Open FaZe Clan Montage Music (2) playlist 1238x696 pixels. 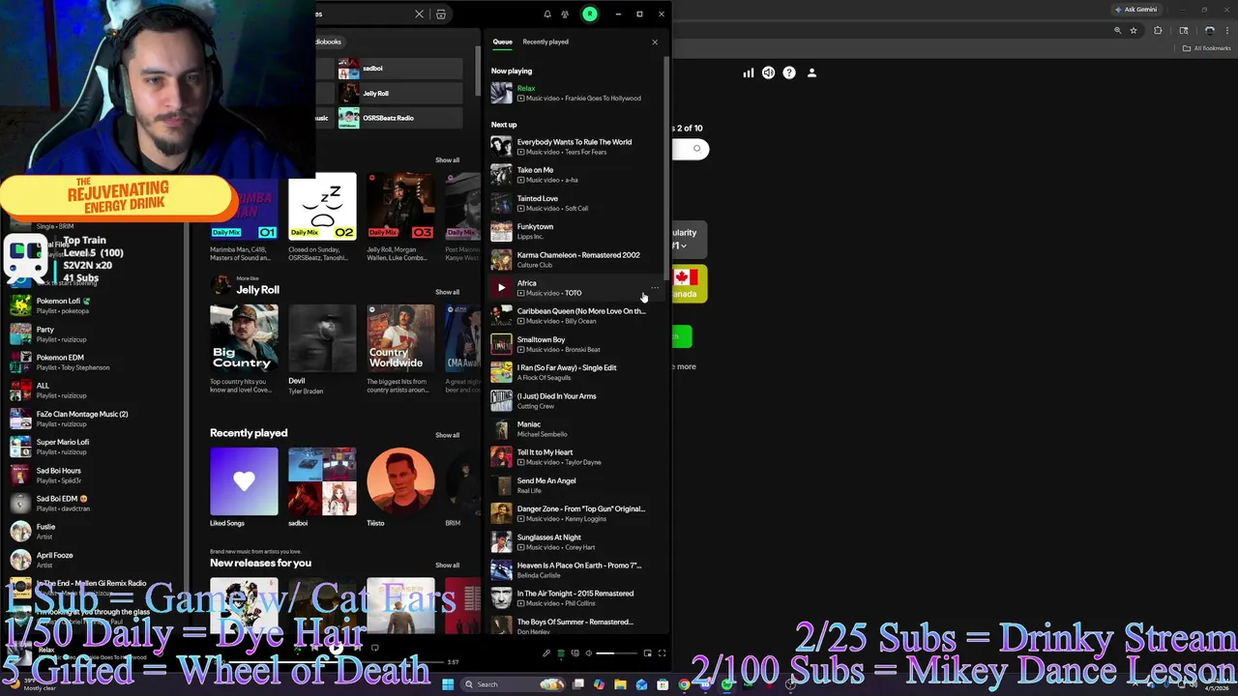click(x=95, y=419)
